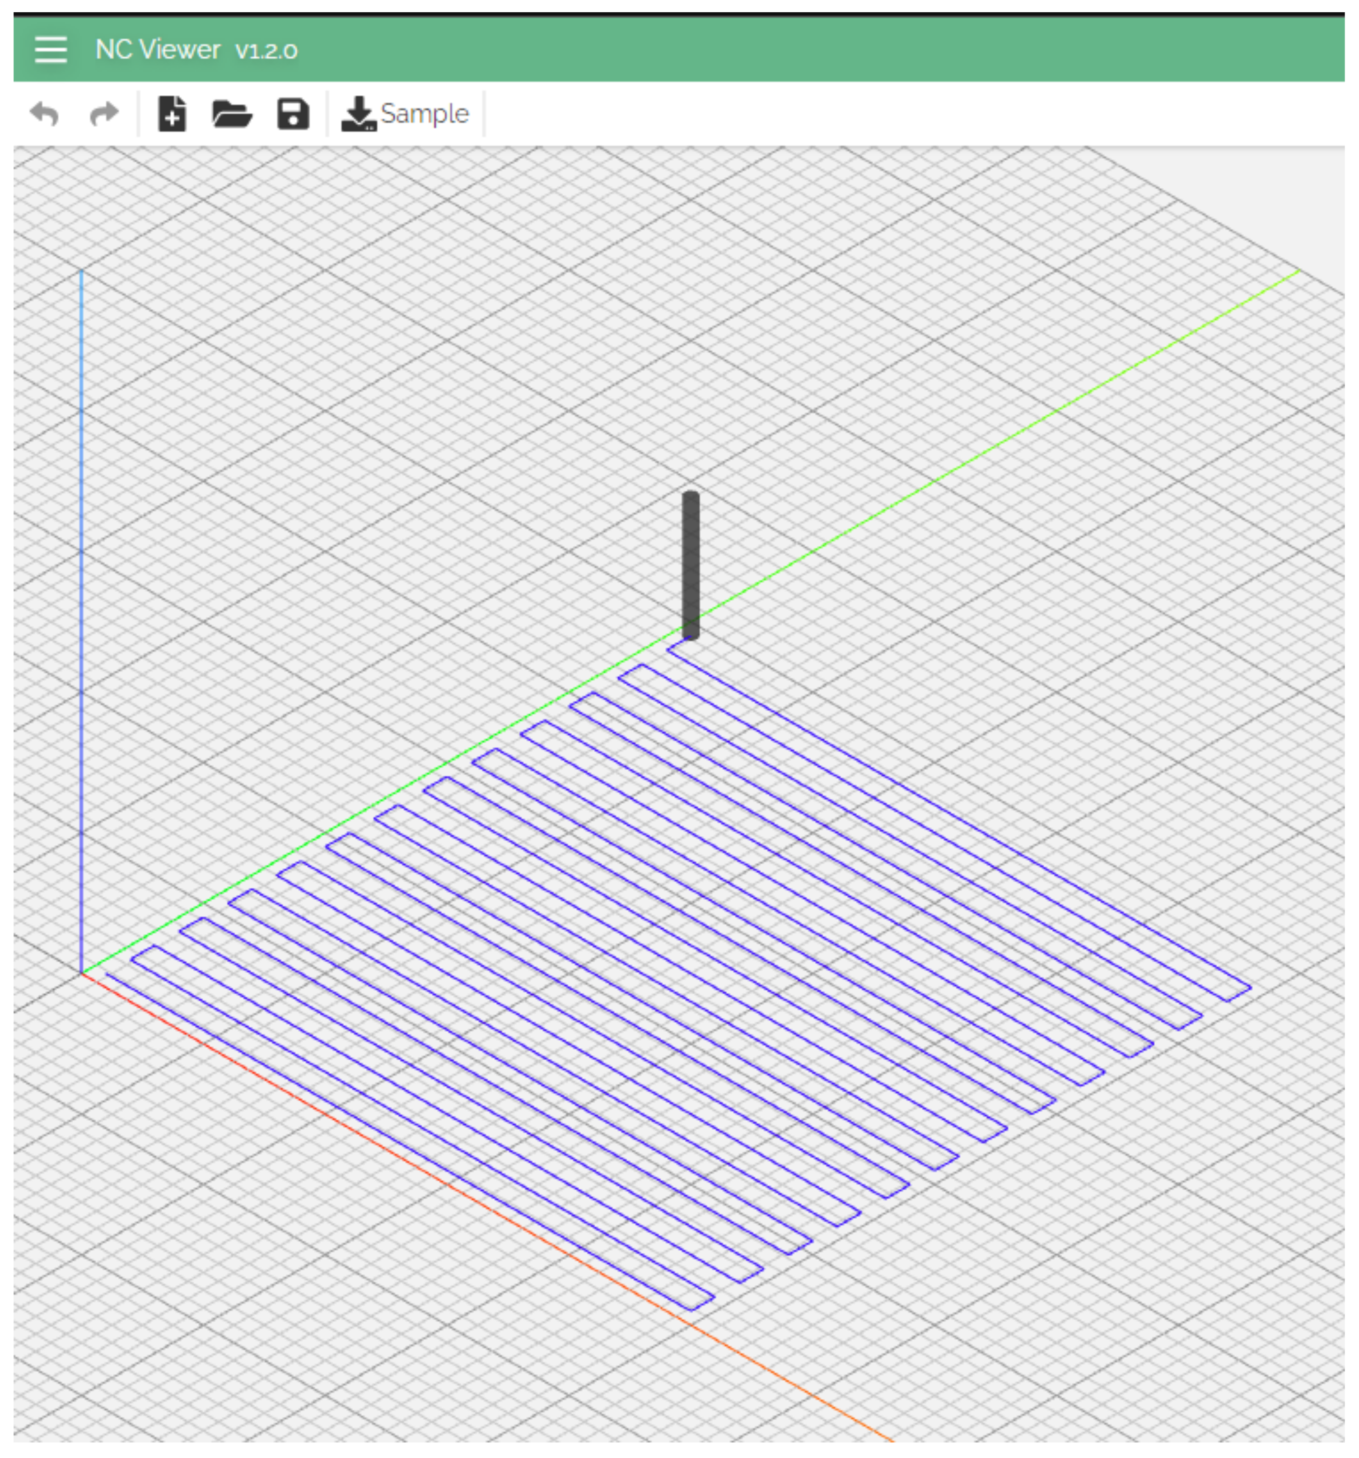Open a file using the folder icon
This screenshot has width=1359, height=1458.
232,114
